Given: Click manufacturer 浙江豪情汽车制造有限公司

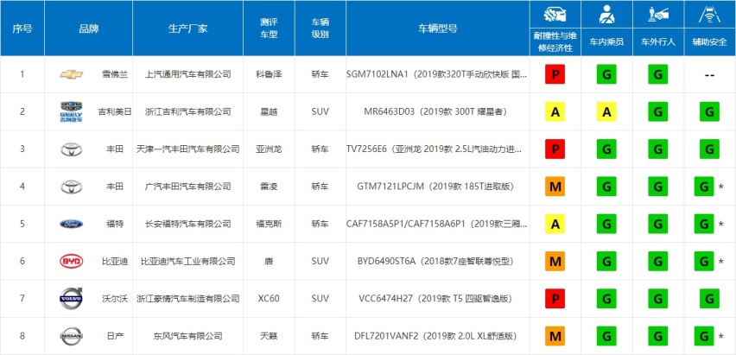Looking at the screenshot, I should [187, 299].
